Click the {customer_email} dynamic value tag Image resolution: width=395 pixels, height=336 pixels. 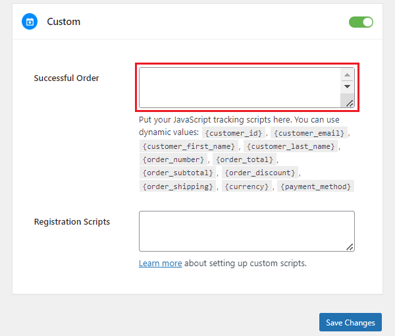point(309,133)
